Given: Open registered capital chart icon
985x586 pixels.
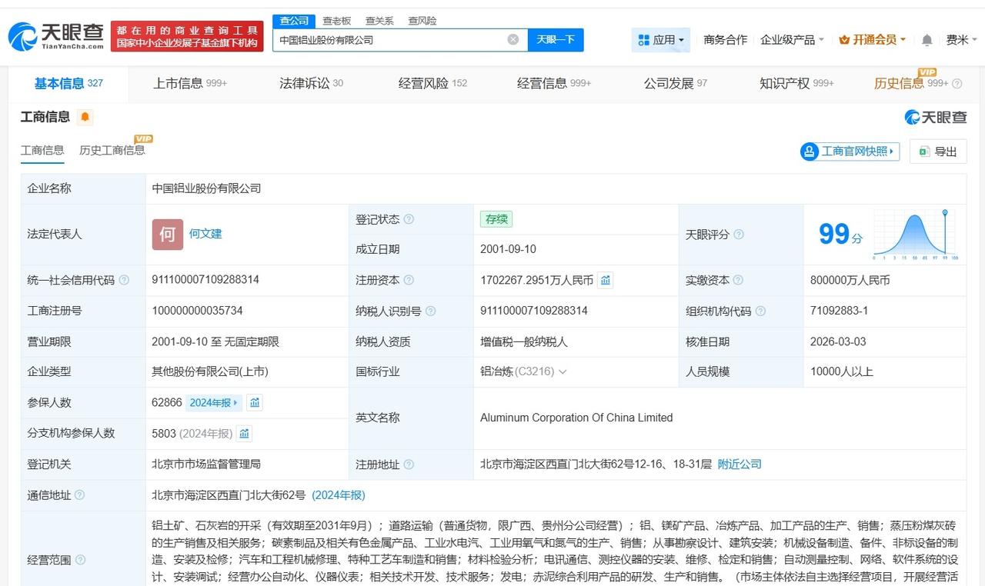Looking at the screenshot, I should coord(606,281).
